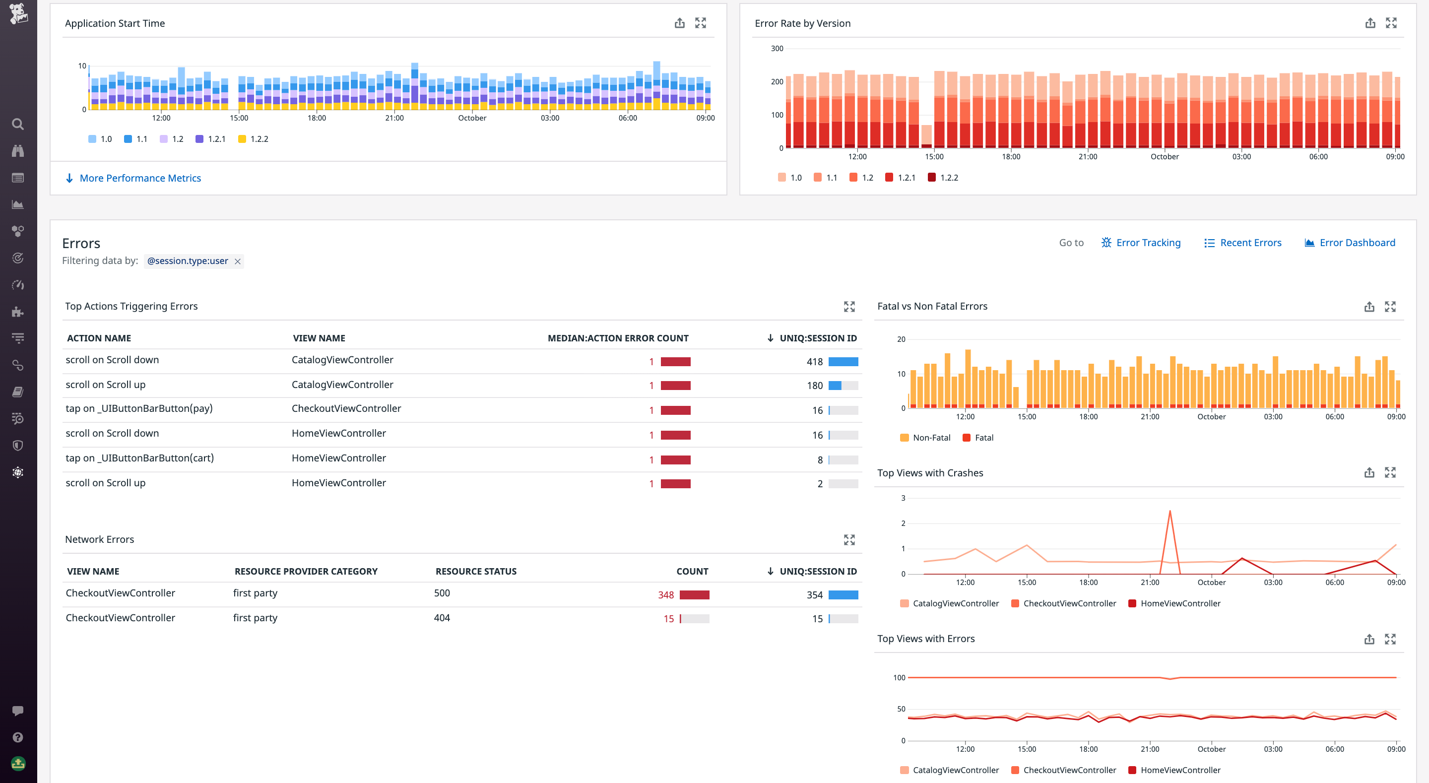Select the Security shield icon
Screen dimensions: 1429x783
[18, 445]
